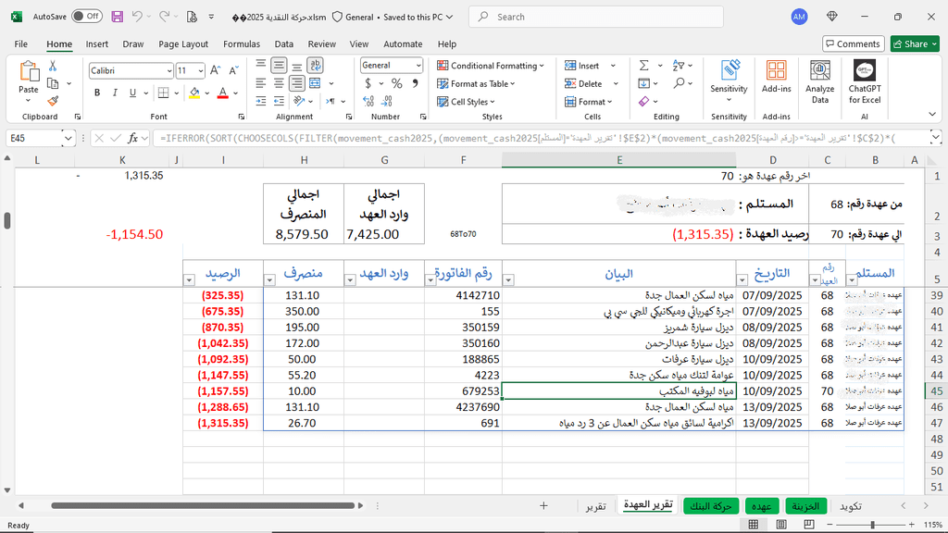
Task: Open the Add-ins gallery icon
Action: pyautogui.click(x=776, y=74)
